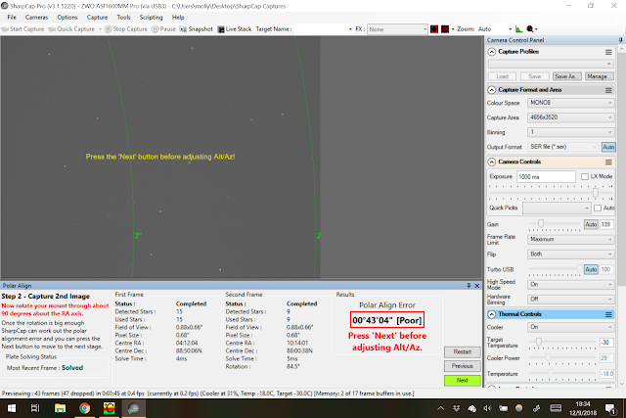Viewport: 626px width, 418px height.
Task: Collapse the Camera Controls section
Action: [492, 162]
